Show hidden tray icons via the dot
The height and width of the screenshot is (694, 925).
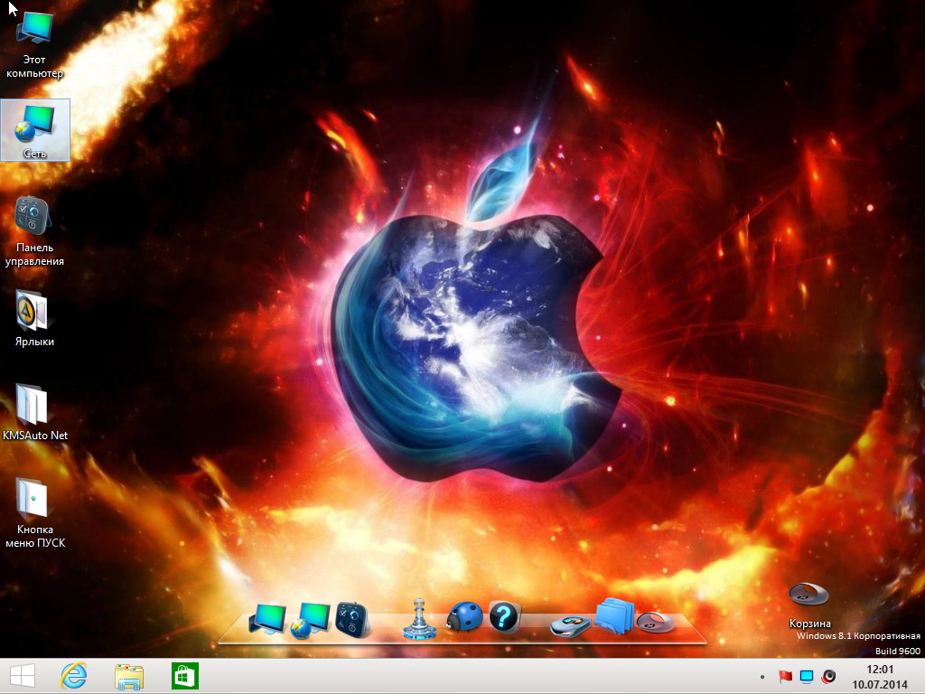point(762,677)
